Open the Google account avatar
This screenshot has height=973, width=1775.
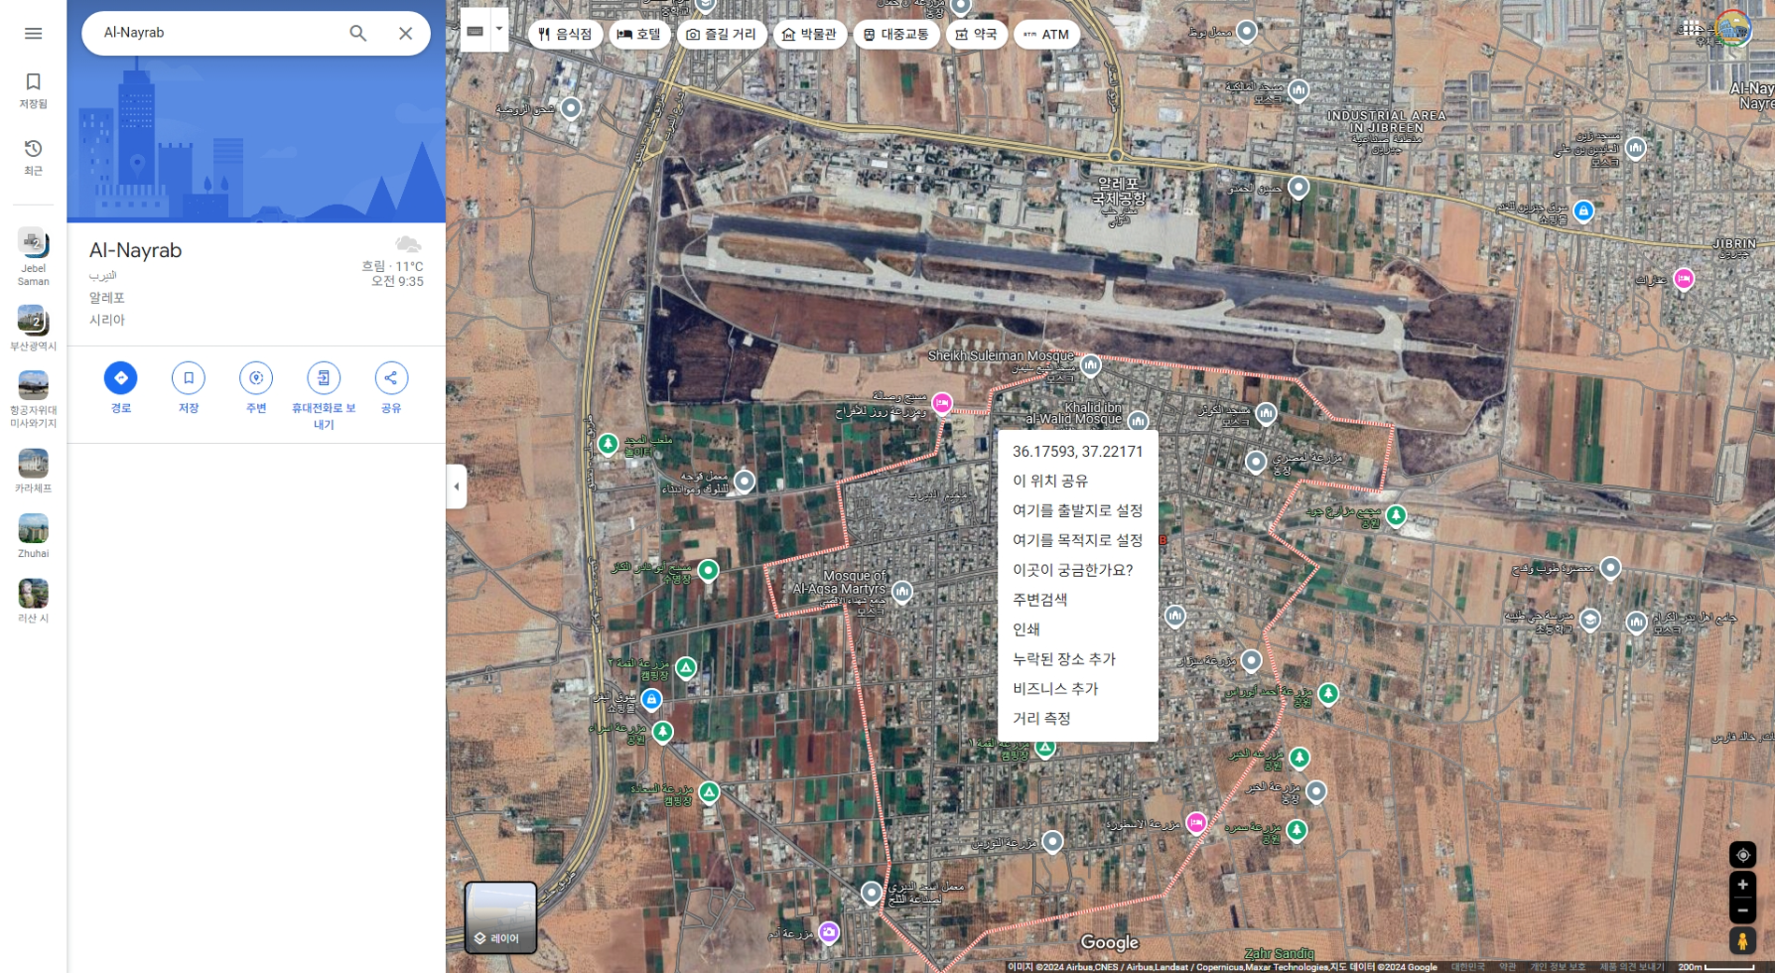click(1733, 28)
